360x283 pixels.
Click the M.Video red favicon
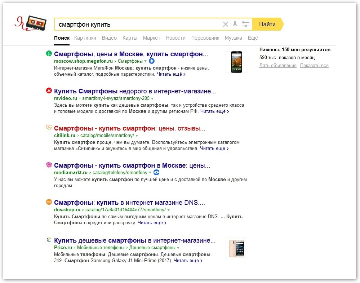click(x=49, y=90)
